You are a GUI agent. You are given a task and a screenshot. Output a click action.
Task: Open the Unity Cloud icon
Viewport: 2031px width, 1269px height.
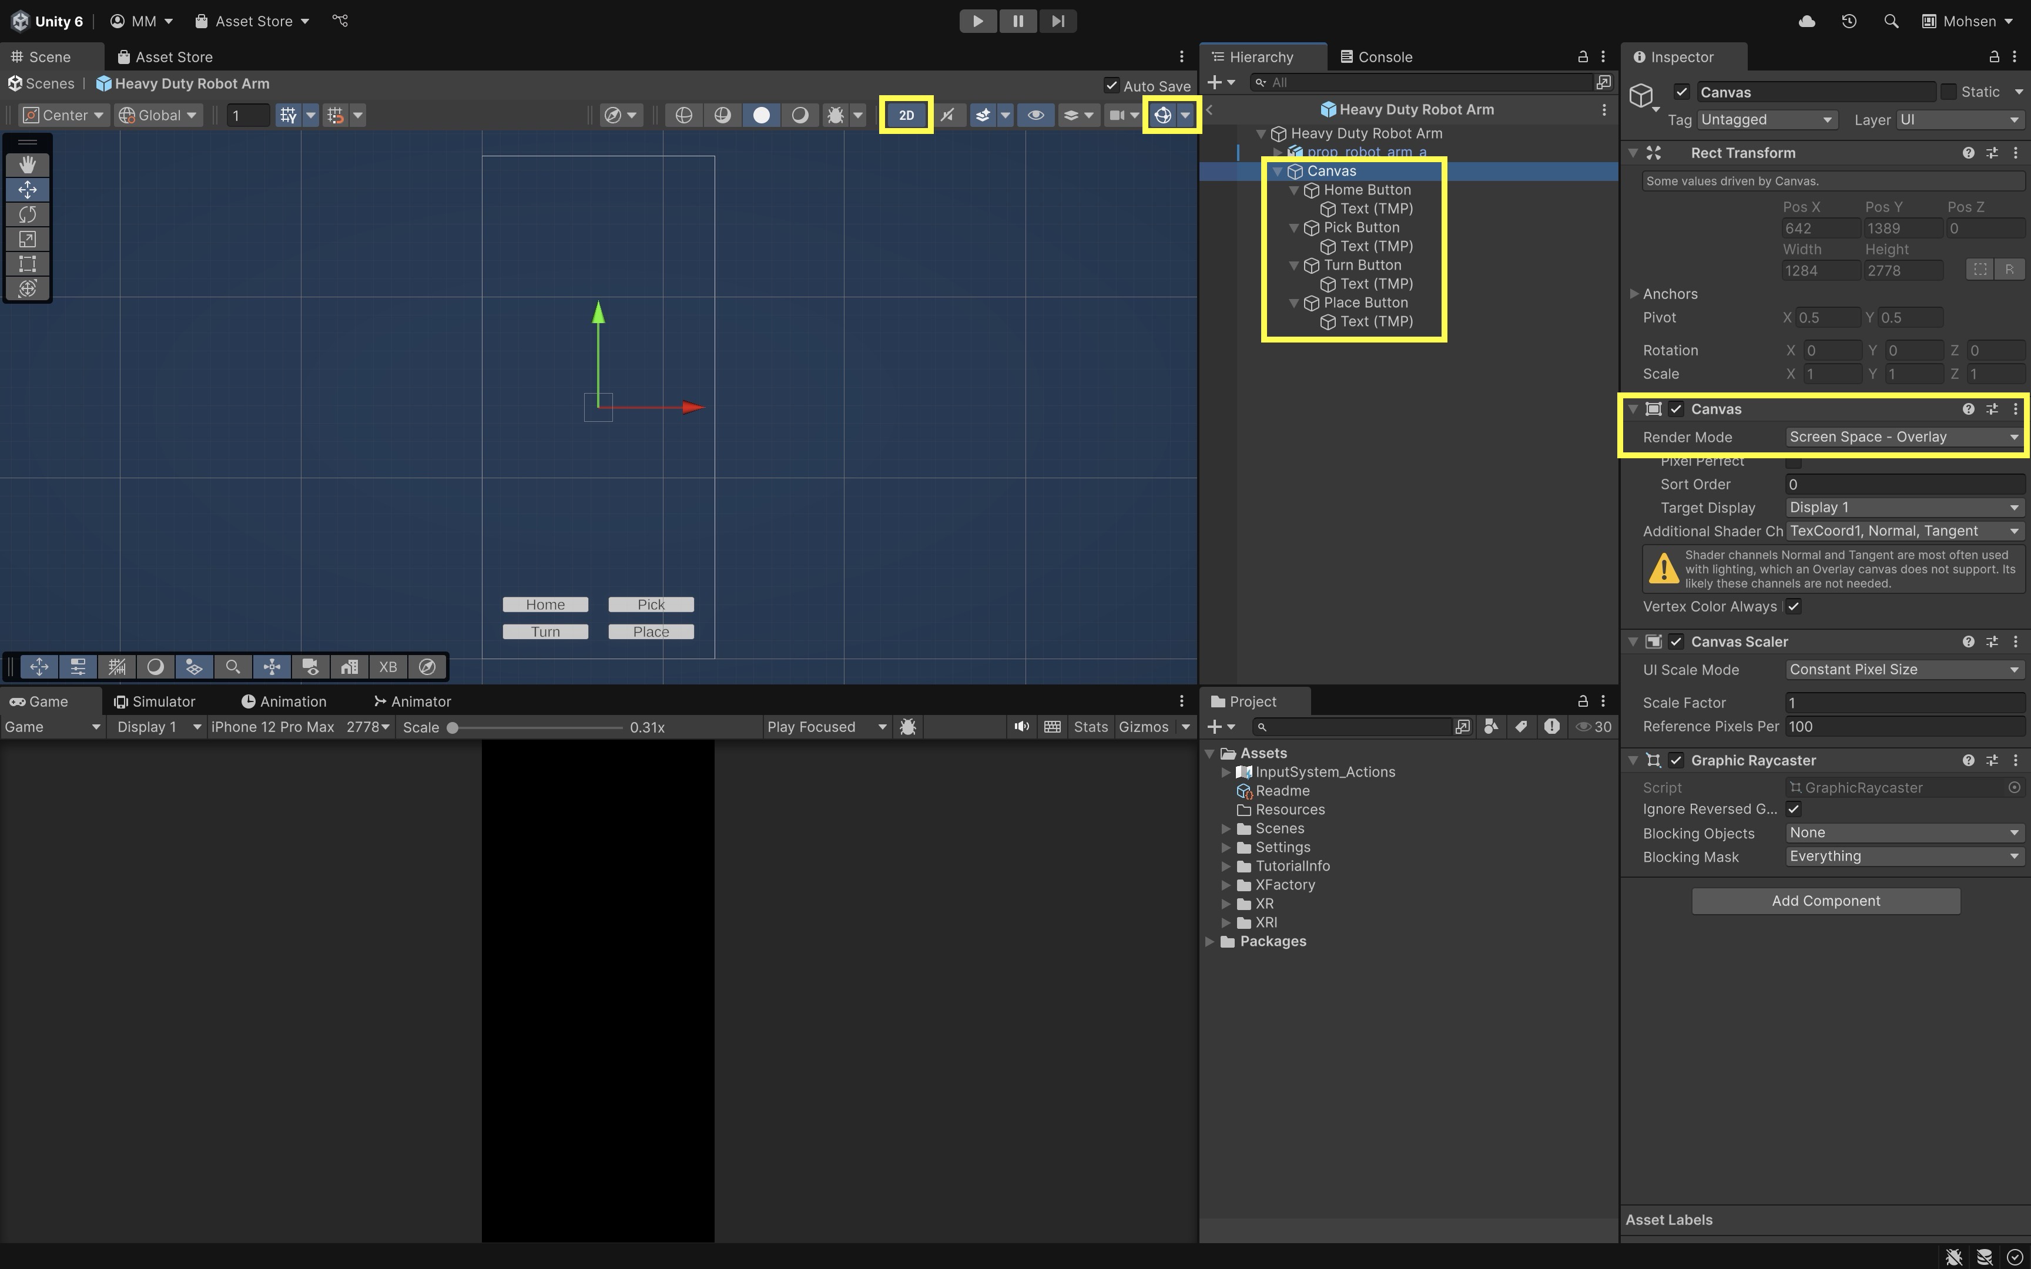(1807, 21)
